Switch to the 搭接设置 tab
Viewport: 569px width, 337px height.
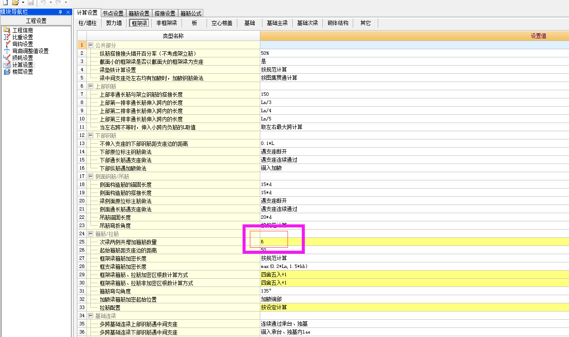pyautogui.click(x=165, y=13)
